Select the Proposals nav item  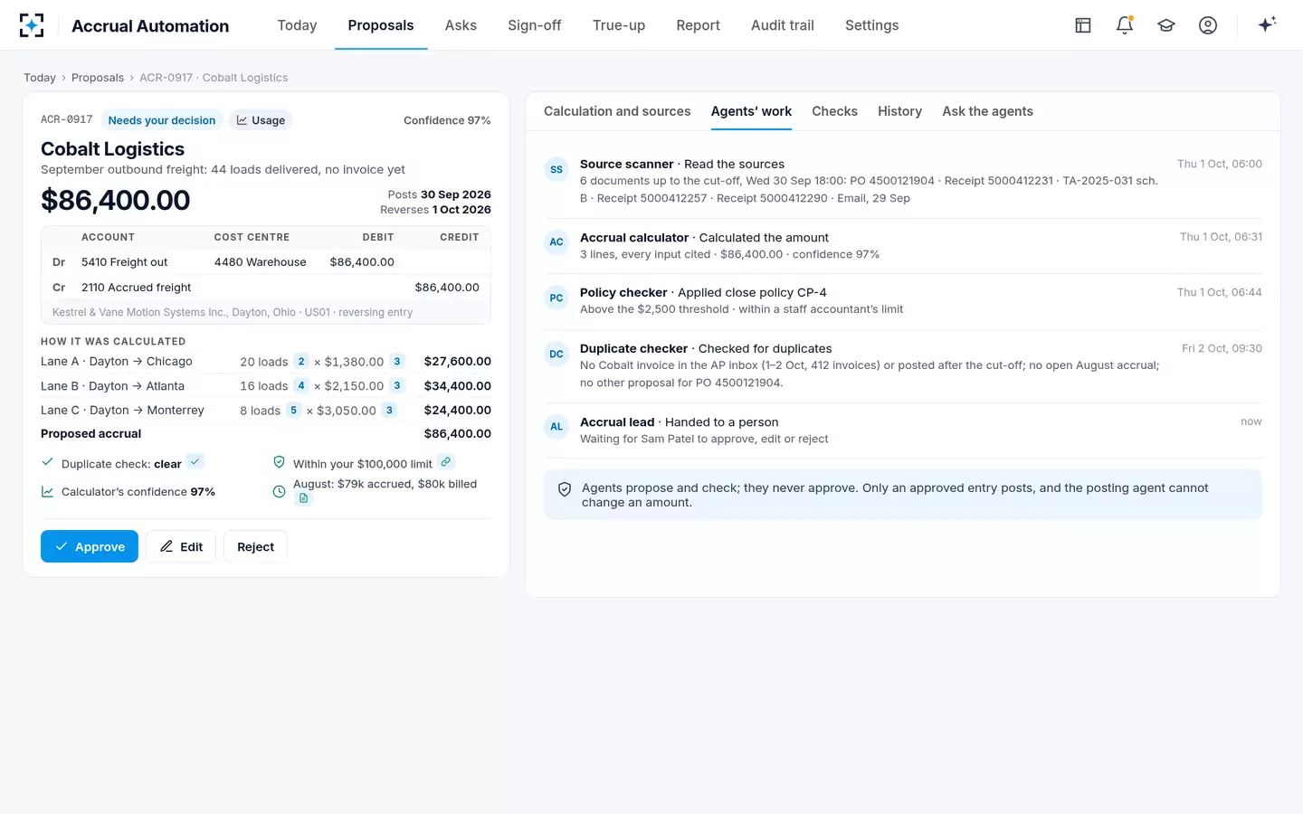point(381,25)
